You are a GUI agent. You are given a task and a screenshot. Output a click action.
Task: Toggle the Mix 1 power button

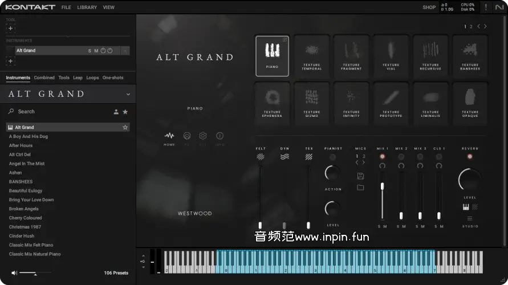pos(383,156)
